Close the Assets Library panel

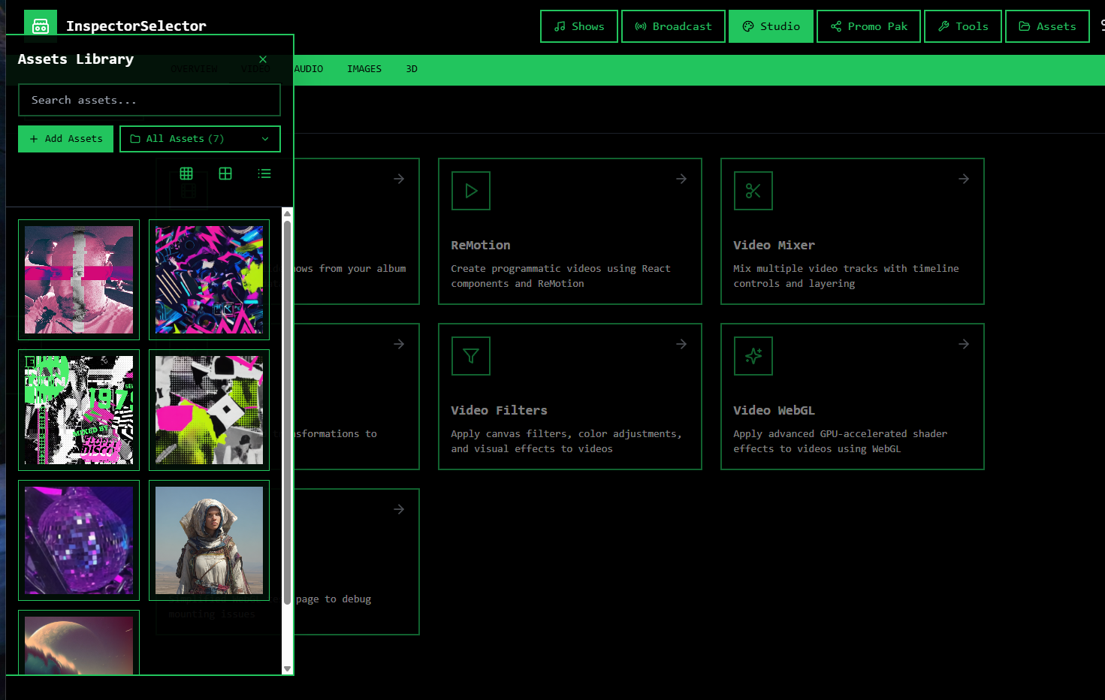(263, 59)
